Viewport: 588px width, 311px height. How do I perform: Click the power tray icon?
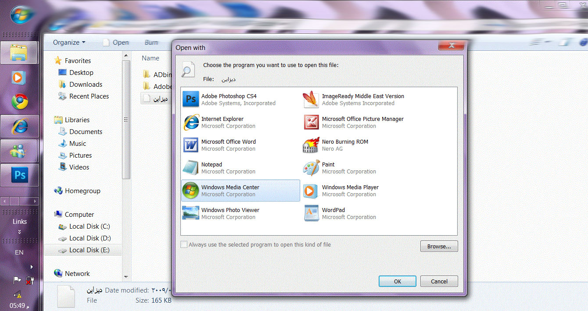(x=29, y=280)
